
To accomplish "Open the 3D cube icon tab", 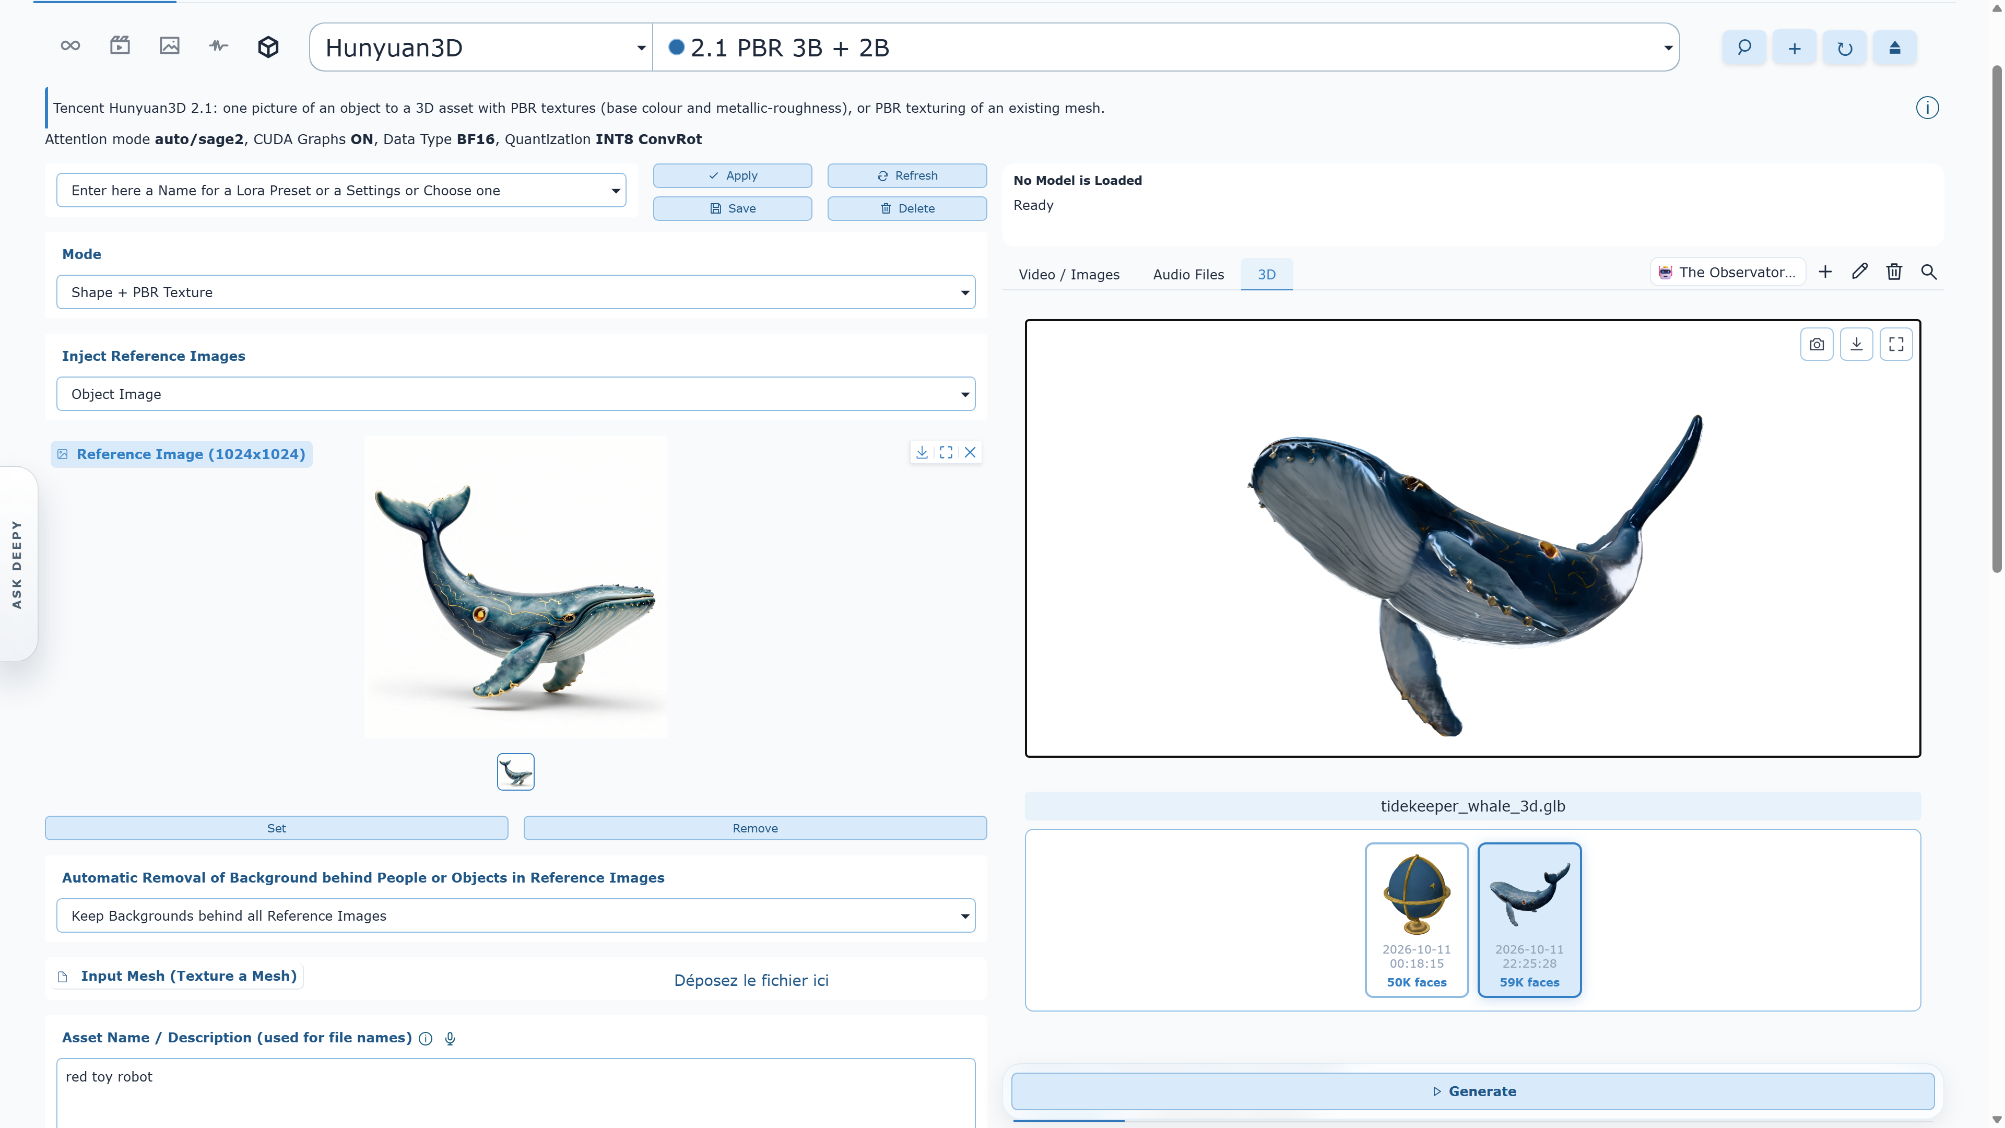I will [268, 46].
